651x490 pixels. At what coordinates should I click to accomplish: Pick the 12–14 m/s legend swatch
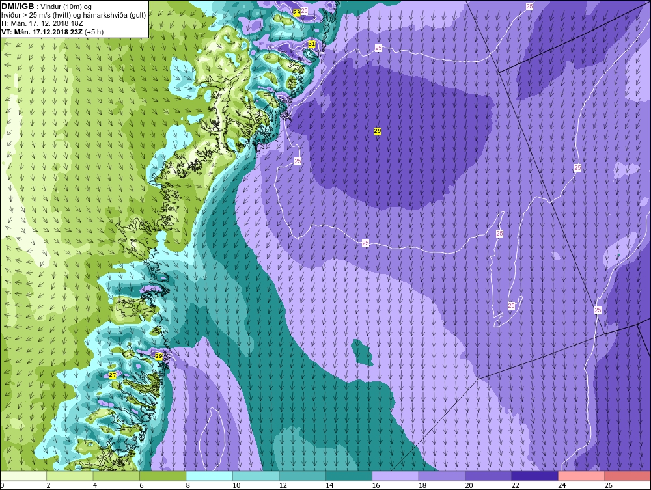302,476
